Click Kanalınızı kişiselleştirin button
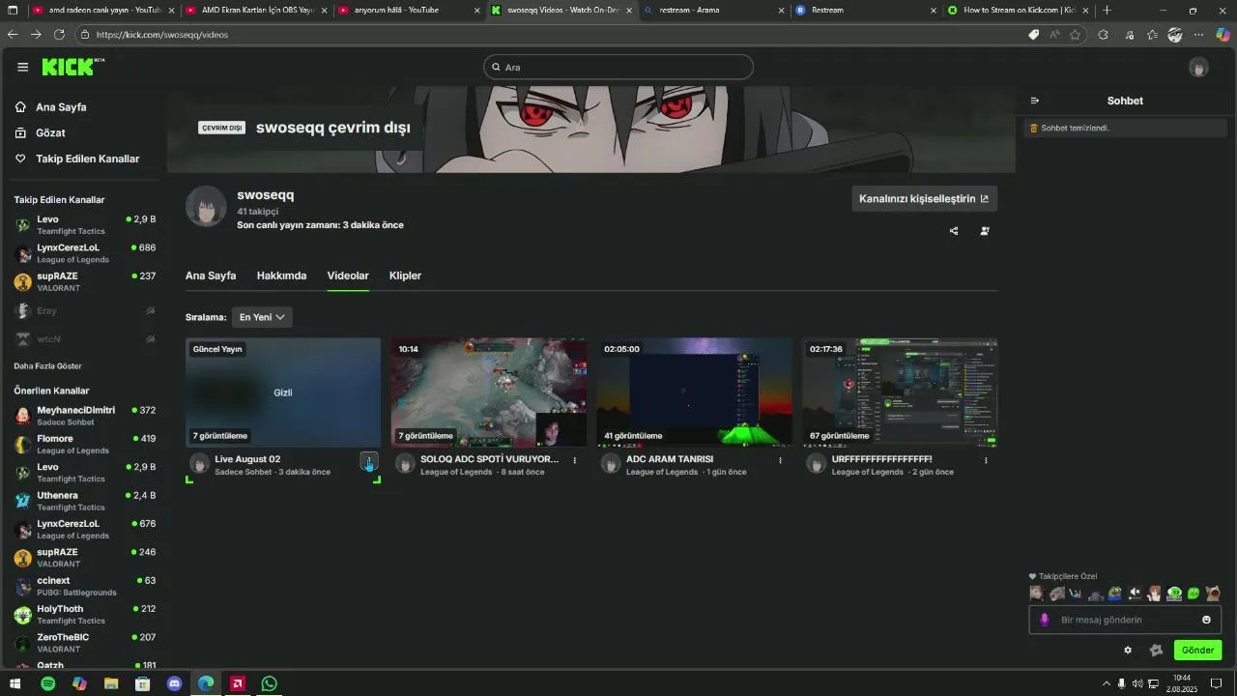This screenshot has width=1237, height=696. 924,199
